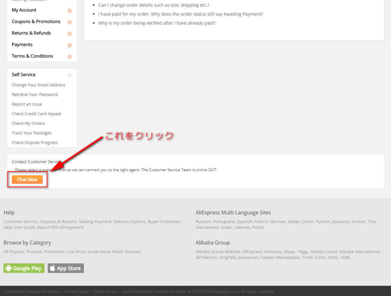Open Retrieve Your Password link

35,95
